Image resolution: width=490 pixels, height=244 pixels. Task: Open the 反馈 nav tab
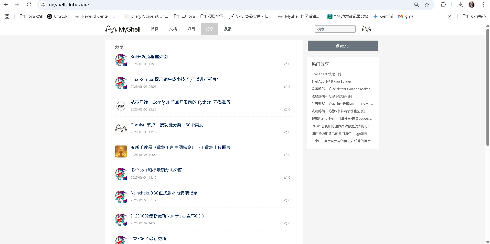(x=228, y=29)
